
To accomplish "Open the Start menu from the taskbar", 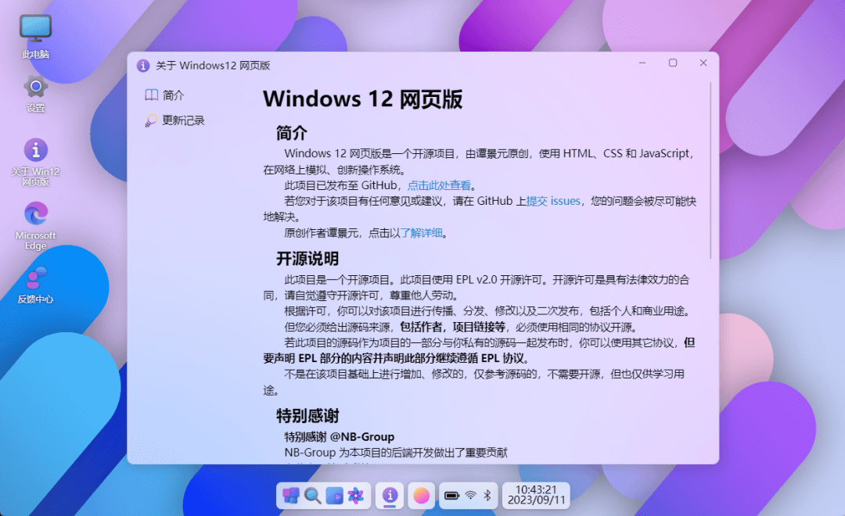I will point(292,496).
